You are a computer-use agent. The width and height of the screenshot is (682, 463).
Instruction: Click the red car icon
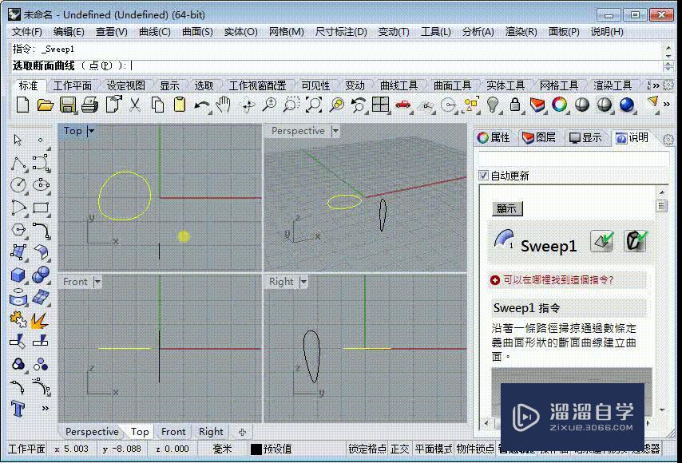click(x=403, y=105)
